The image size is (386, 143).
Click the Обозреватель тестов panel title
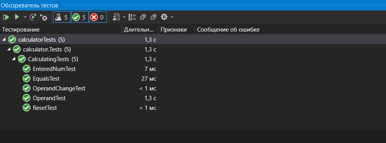coord(30,5)
